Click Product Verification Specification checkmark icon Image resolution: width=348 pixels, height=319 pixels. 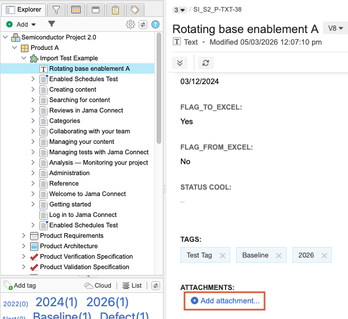(34, 257)
